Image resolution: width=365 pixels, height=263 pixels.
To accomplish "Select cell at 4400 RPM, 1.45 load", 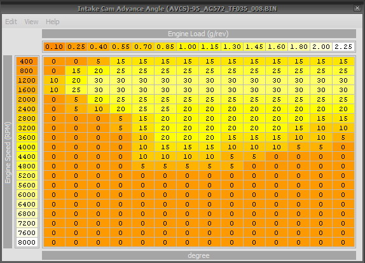I will [x=254, y=157].
